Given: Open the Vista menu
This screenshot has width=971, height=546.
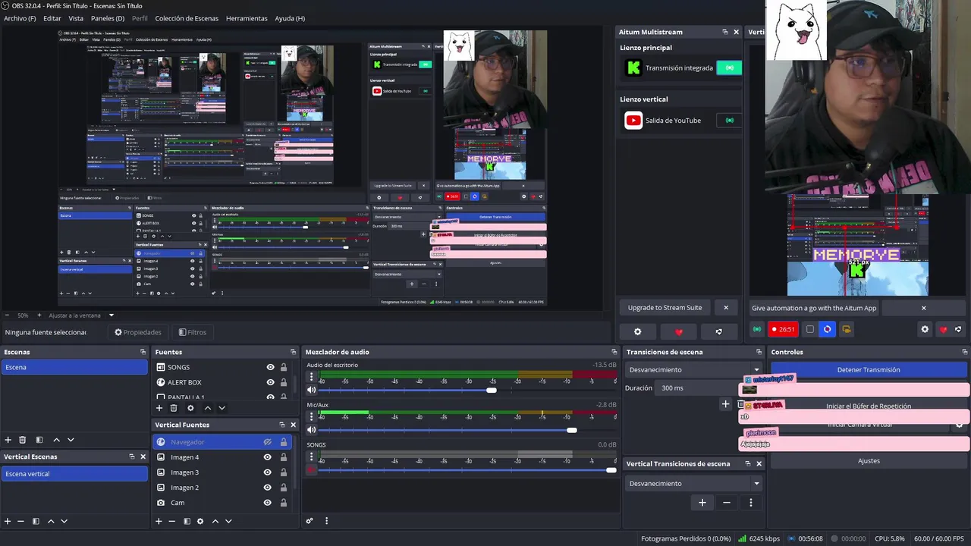Looking at the screenshot, I should click(76, 18).
